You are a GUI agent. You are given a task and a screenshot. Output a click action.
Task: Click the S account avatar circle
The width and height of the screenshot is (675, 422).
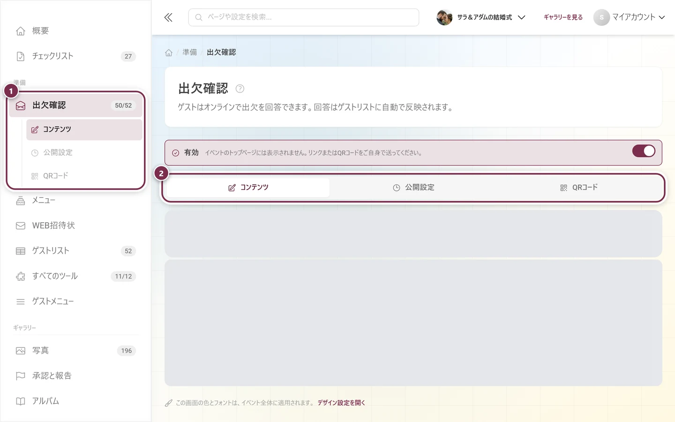tap(601, 17)
